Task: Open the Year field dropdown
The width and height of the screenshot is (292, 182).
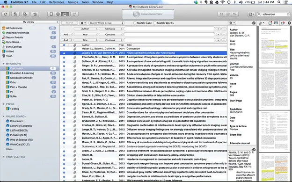Action: [x=86, y=35]
